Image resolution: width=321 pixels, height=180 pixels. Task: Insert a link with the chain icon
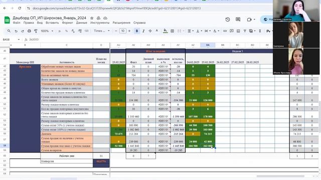(225, 31)
